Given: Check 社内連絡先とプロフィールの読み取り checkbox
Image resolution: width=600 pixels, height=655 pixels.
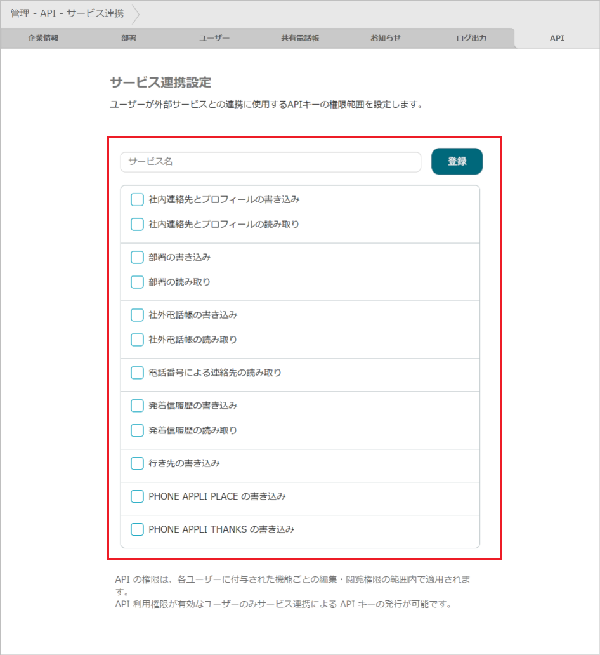Looking at the screenshot, I should (137, 224).
